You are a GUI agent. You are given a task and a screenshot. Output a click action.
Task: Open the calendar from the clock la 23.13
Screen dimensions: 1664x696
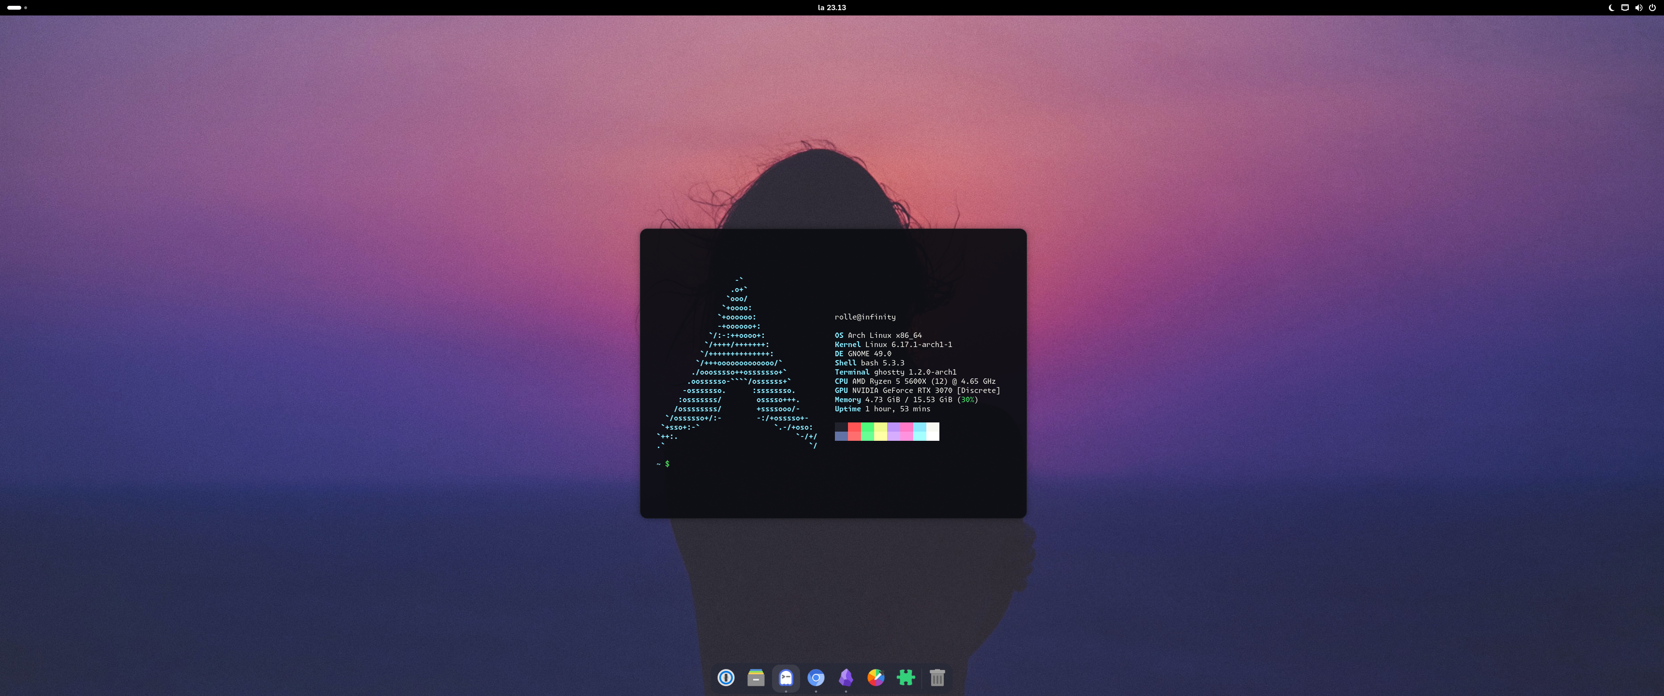[x=832, y=8]
